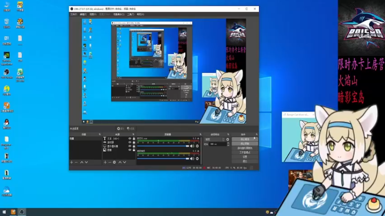Image resolution: width=385 pixels, height=216 pixels.
Task: Open the 帮助(H) menu
Action: coord(141,14)
